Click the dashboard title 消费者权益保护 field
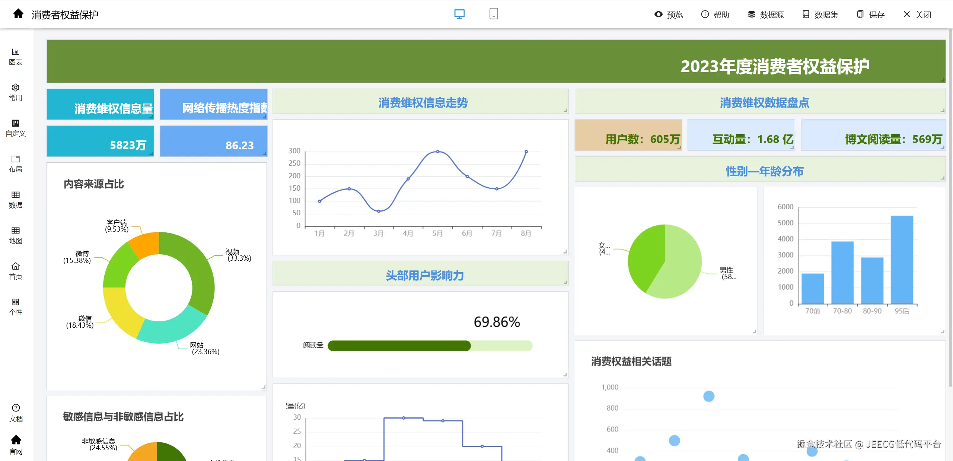Image resolution: width=953 pixels, height=461 pixels. (x=65, y=15)
